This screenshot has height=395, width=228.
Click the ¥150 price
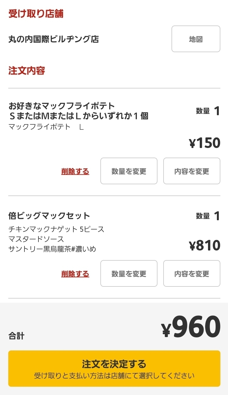tap(205, 143)
